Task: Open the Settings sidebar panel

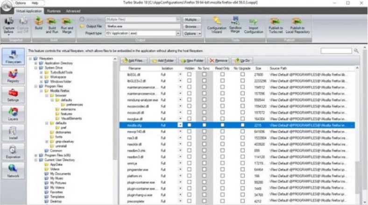Action: tap(13, 94)
